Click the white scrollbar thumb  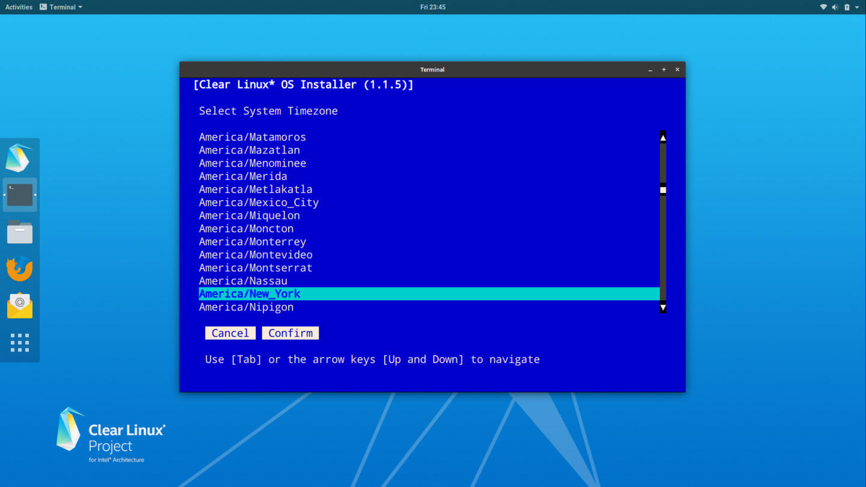point(663,190)
